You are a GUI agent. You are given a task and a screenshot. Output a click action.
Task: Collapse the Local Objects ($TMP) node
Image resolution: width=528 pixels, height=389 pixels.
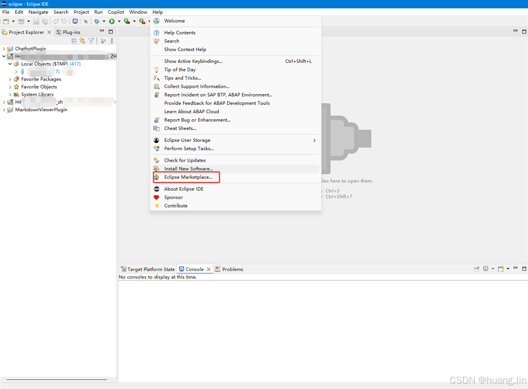(x=10, y=64)
